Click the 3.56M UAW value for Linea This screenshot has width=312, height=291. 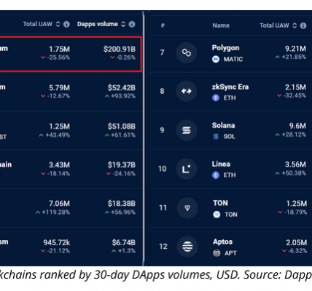point(295,164)
